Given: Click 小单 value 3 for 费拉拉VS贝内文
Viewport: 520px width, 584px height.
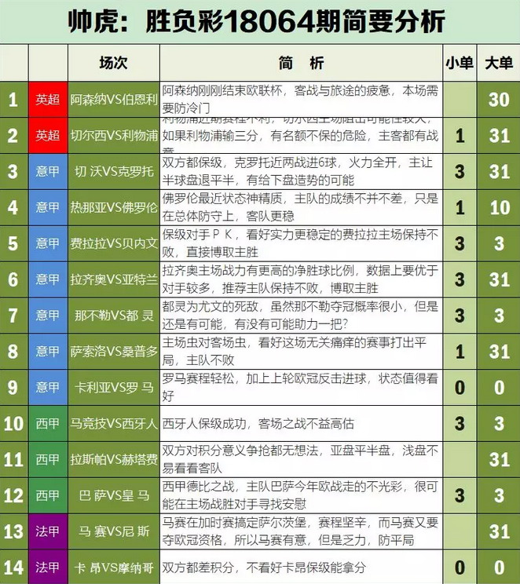Looking at the screenshot, I should (460, 243).
